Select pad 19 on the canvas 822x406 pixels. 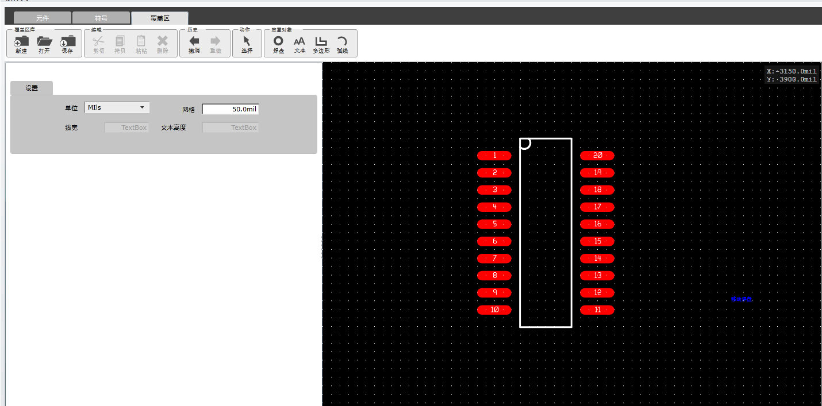click(597, 173)
